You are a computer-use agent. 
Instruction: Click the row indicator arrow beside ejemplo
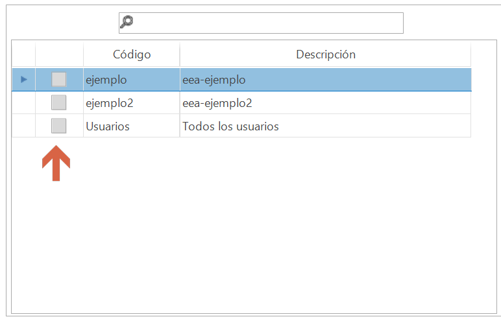point(24,79)
